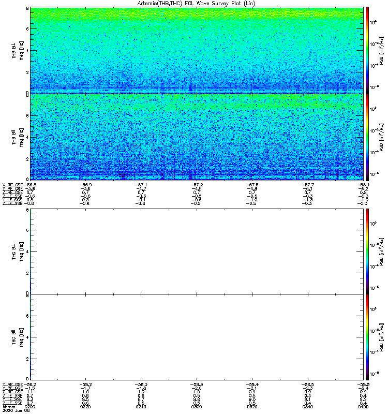The width and height of the screenshot is (388, 414).
Task: Click the Y_RE_GSE value -1.7 under THC panels
Action: (x=85, y=389)
